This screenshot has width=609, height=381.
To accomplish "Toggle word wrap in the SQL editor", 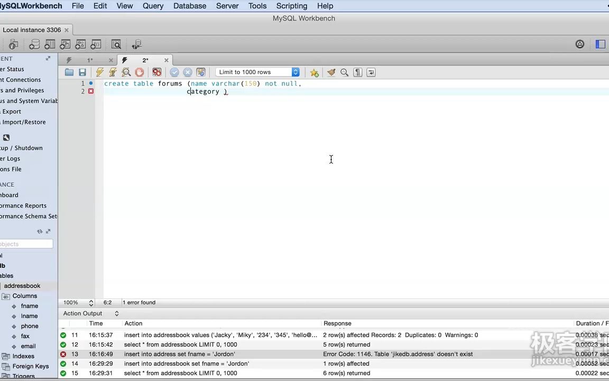I will (x=371, y=72).
